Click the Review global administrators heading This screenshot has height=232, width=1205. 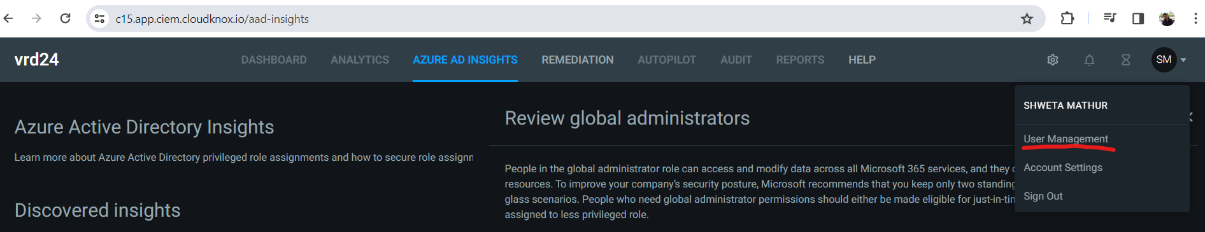(627, 118)
